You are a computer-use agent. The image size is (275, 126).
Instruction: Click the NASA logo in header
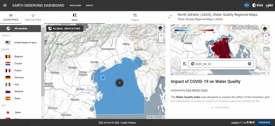247,6
